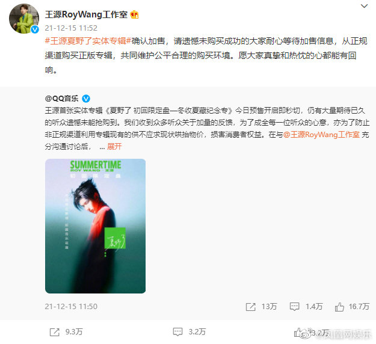Click the studio's profile avatar photo
The image size is (376, 344).
24,19
